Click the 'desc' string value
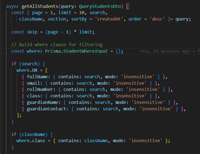The width and height of the screenshot is (200, 154). (x=157, y=19)
